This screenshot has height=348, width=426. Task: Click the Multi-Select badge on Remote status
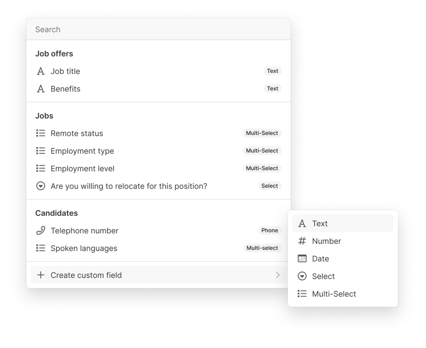262,133
